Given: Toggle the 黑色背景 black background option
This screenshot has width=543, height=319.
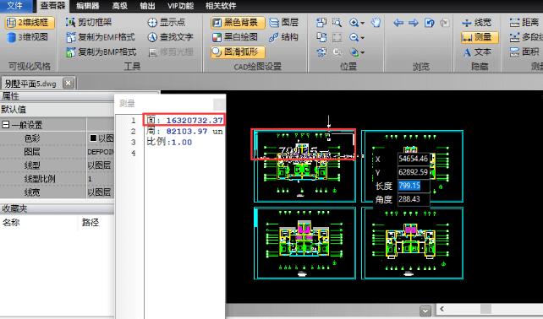Looking at the screenshot, I should point(238,23).
